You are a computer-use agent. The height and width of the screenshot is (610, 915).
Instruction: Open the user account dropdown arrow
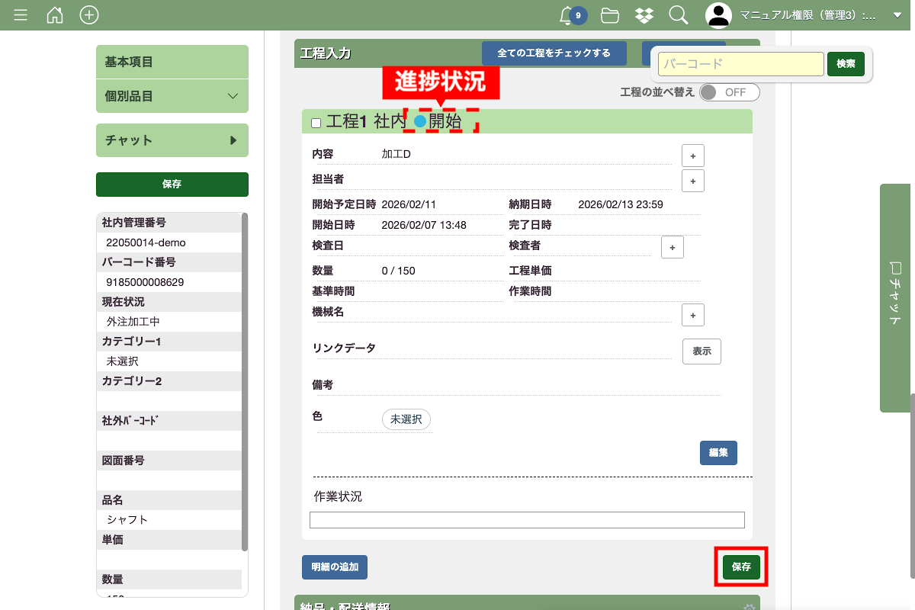click(x=897, y=15)
